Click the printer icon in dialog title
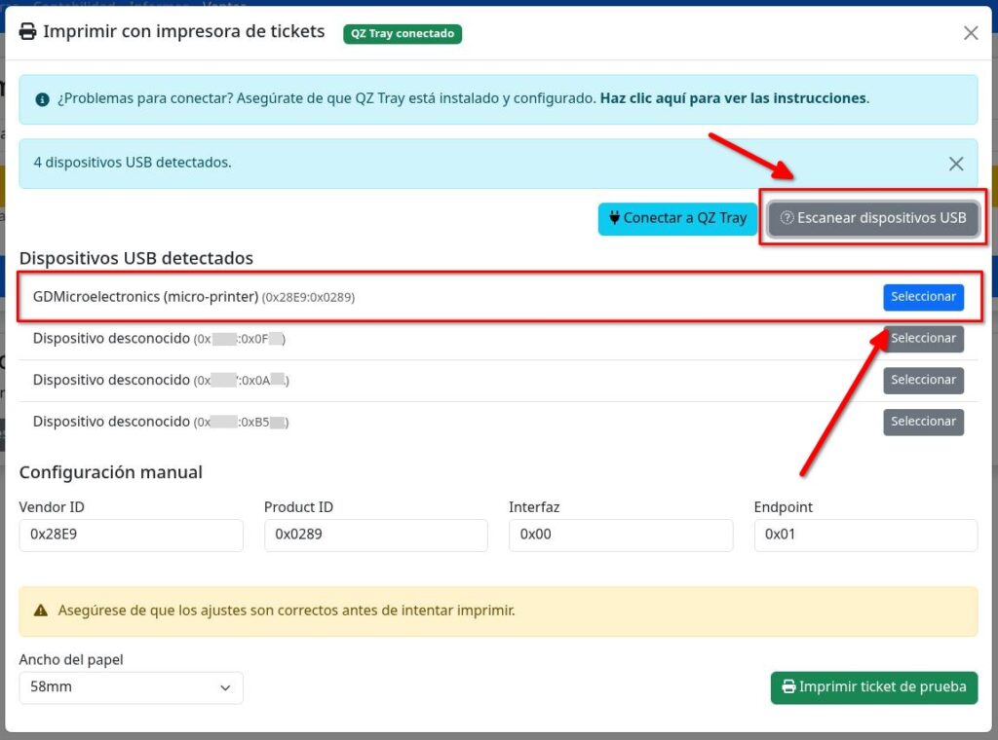 (29, 32)
